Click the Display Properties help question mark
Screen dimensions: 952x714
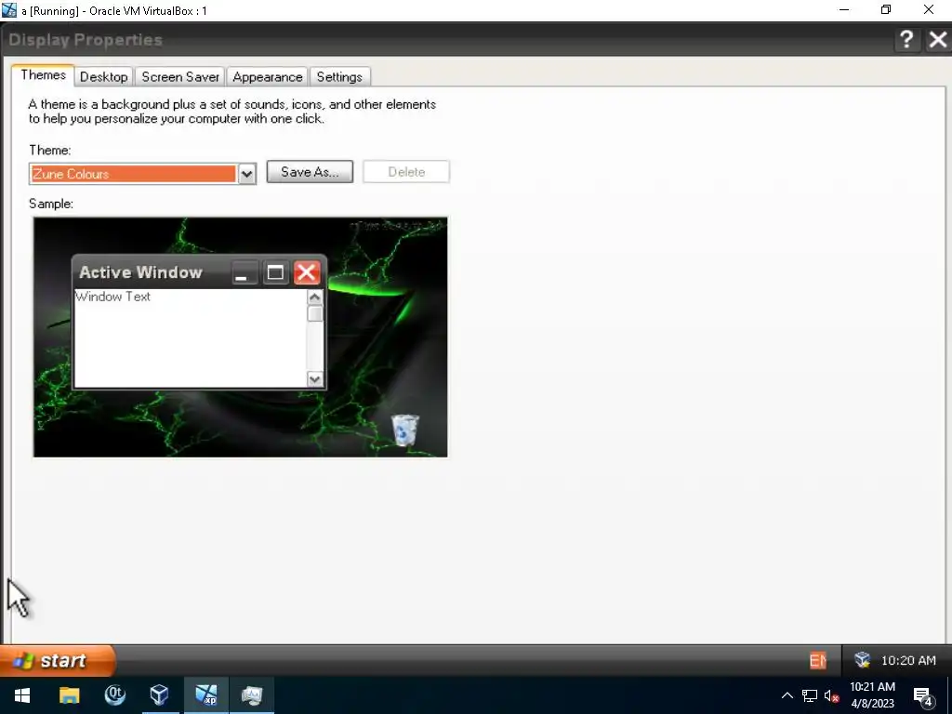pos(906,40)
